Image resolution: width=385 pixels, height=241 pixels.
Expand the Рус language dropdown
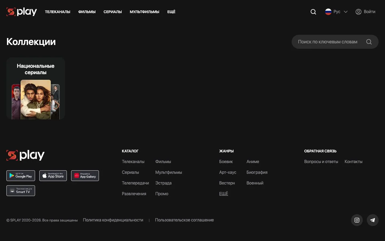point(337,12)
